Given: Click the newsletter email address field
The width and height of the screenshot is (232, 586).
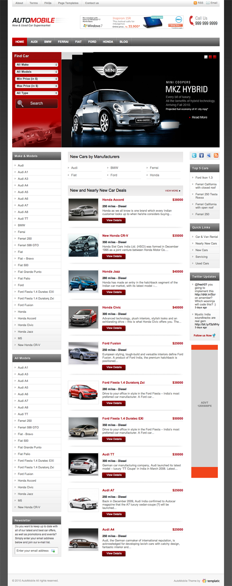Looking at the screenshot, I should click(37, 551).
